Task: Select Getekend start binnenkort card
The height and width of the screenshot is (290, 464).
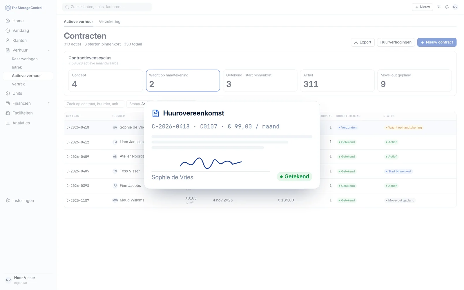Action: coord(260,81)
